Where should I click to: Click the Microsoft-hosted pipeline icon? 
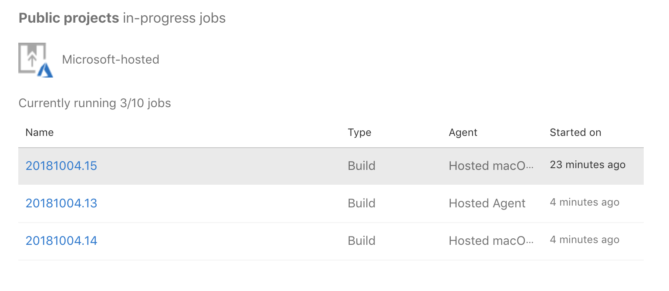click(36, 60)
